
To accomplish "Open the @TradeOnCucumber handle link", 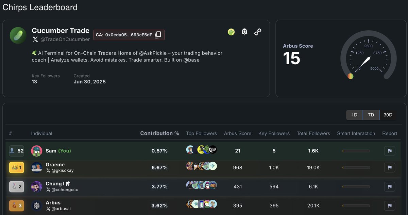I will 65,39.
